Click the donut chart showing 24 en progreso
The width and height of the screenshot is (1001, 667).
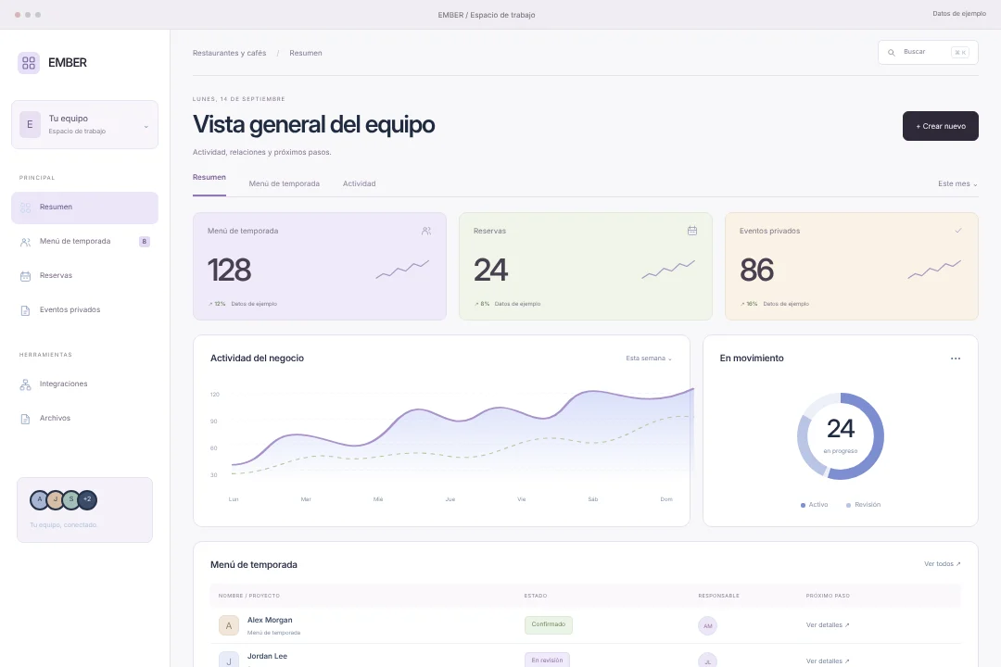coord(840,436)
